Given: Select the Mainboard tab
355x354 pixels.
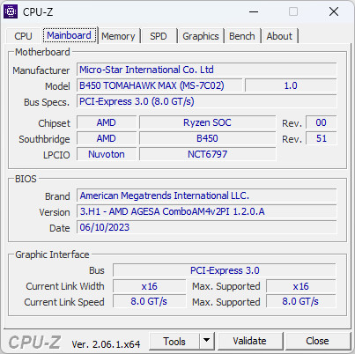Looking at the screenshot, I should [x=70, y=35].
